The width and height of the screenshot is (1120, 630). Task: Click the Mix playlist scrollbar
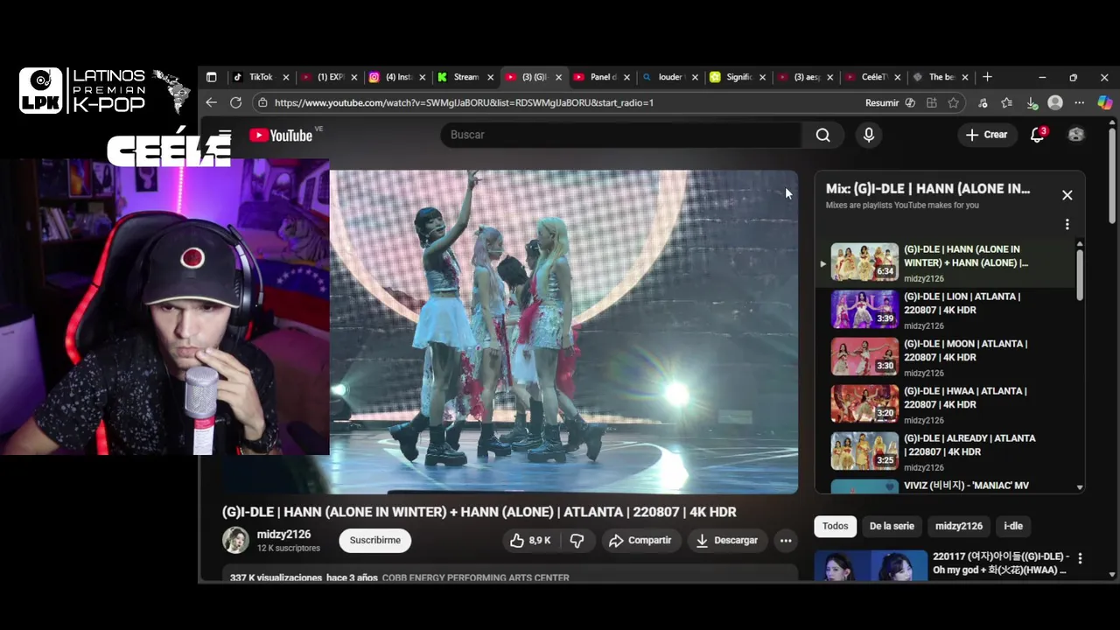pos(1080,275)
